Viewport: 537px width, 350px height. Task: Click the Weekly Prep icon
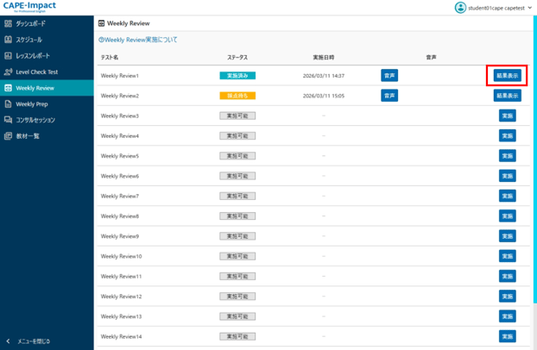click(x=9, y=104)
